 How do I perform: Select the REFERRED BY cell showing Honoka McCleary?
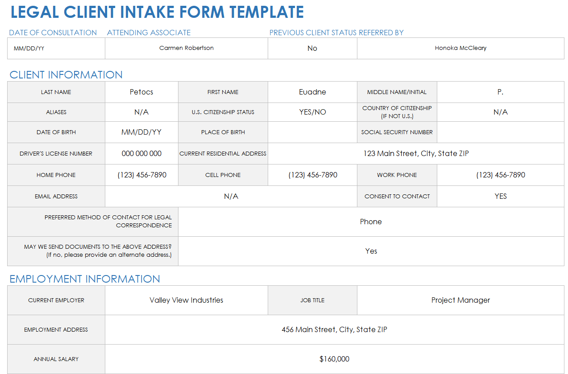[x=460, y=48]
